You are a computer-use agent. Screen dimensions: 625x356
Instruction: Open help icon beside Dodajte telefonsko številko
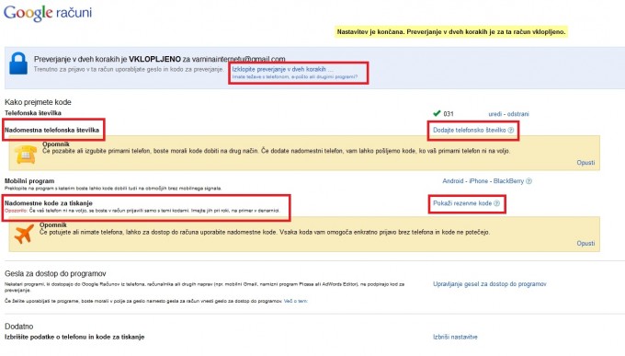click(511, 130)
